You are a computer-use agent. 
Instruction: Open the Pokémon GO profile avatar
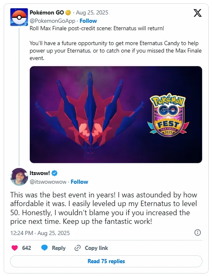tap(19, 17)
